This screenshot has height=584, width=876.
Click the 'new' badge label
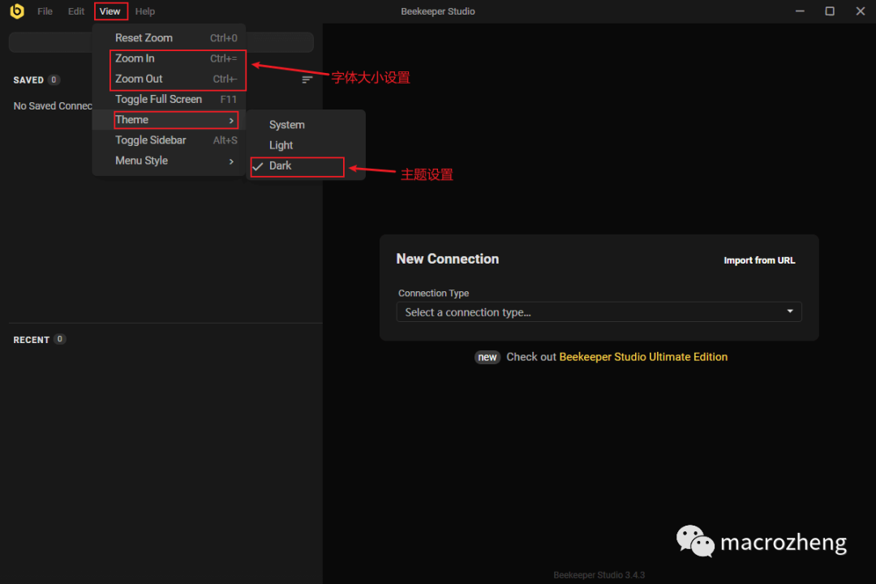tap(487, 357)
